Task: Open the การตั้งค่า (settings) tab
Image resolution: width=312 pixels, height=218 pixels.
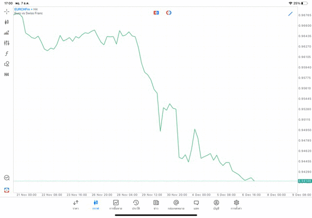Action: click(236, 205)
